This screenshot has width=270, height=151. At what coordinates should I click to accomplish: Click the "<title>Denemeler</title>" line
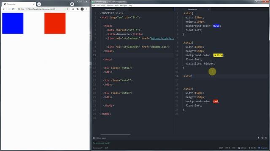pyautogui.click(x=125, y=34)
